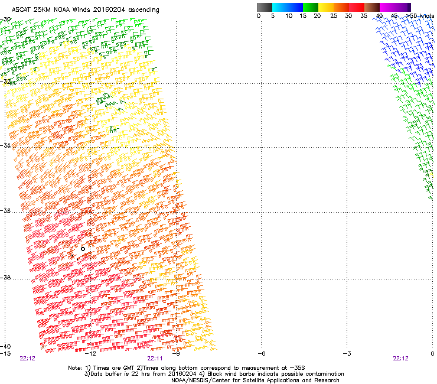437x384 pixels.
Task: Click the chart title 'ASCAT 25KM NOAA Winds 20160204 ascending'
Action: coord(85,10)
